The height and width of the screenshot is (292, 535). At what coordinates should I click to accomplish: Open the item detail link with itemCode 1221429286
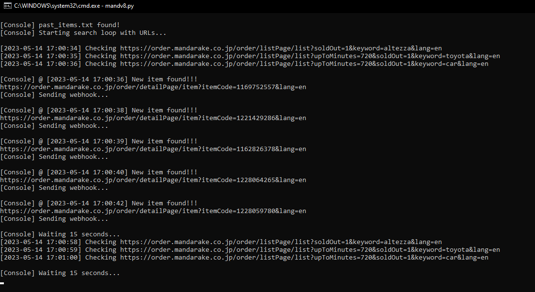[153, 118]
